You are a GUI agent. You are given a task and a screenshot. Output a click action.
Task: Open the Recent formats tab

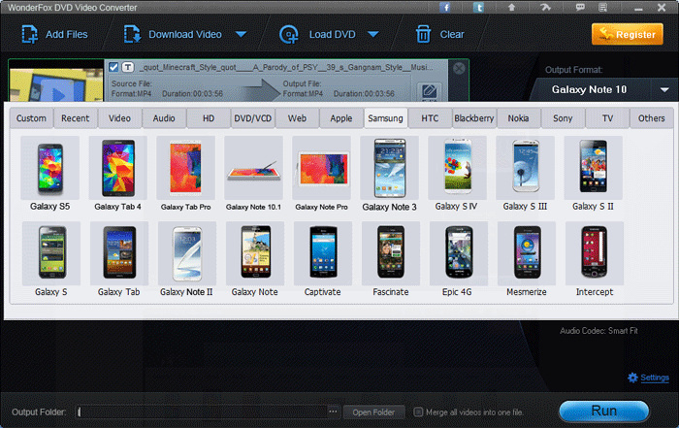pyautogui.click(x=76, y=118)
